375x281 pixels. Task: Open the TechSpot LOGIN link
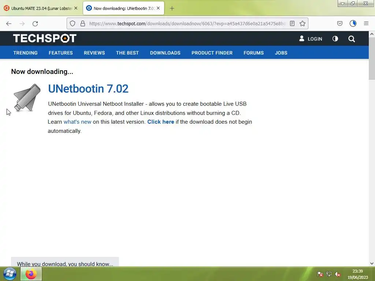[311, 39]
